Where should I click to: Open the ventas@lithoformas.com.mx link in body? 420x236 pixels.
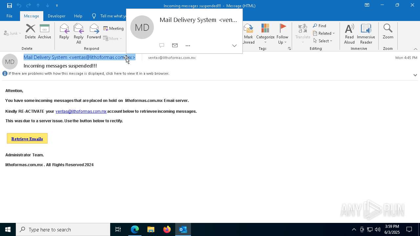coord(81,111)
